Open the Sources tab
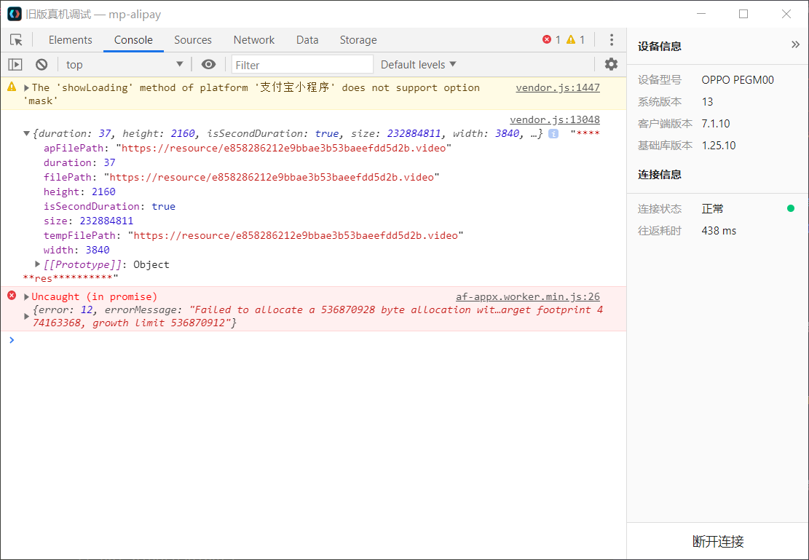Viewport: 809px width, 560px height. click(x=192, y=40)
